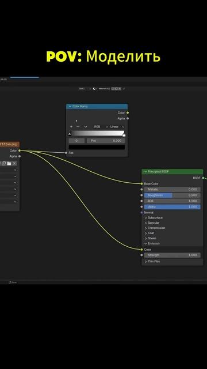Screen dimensions: 207x369
Task: Click the Color Ramp Fac input socket
Action: pos(66,153)
